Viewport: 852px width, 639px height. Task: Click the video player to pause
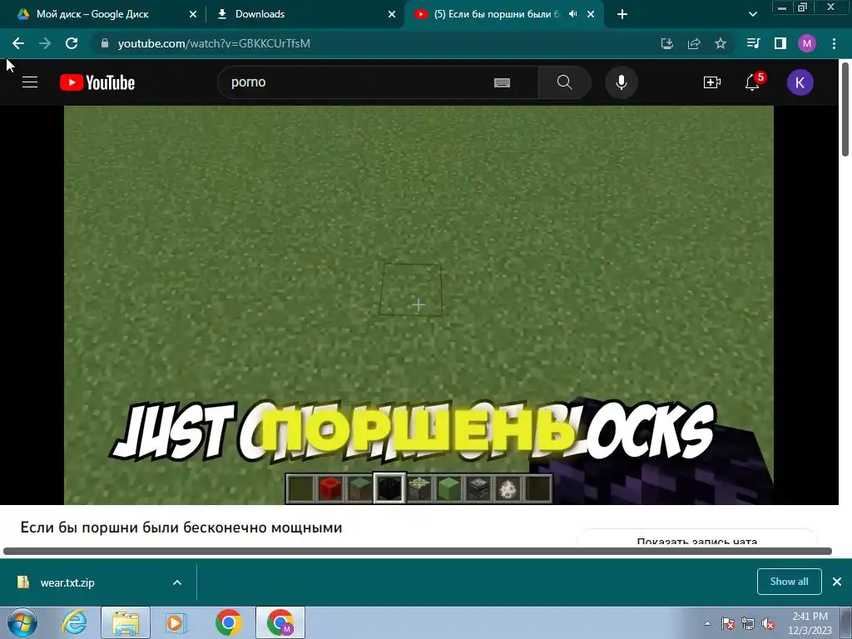tap(419, 305)
